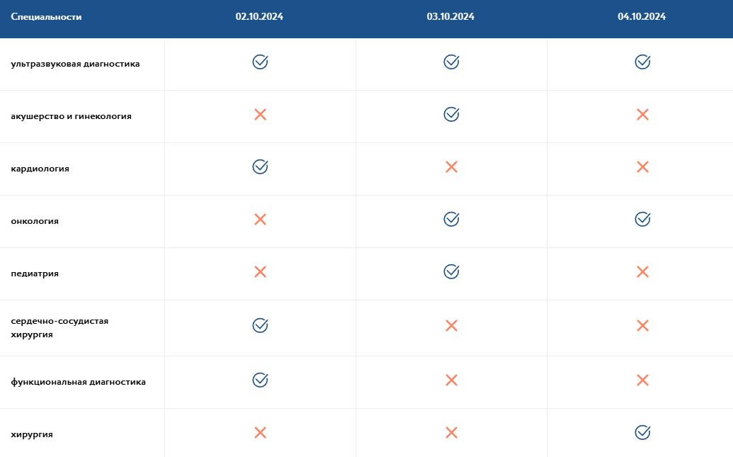733x457 pixels.
Task: Click the ультразвуковая диагностика checkmark on 04.10.2024
Action: pos(642,62)
